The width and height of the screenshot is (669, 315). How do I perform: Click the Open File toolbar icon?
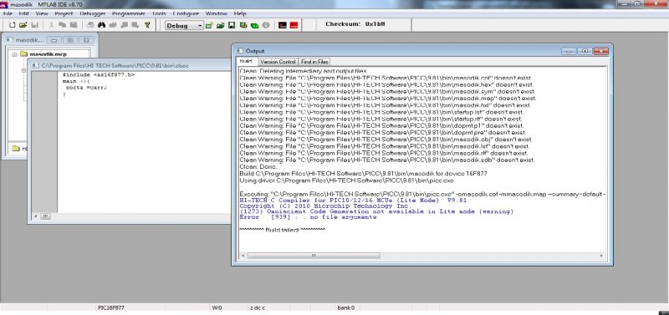tap(23, 25)
